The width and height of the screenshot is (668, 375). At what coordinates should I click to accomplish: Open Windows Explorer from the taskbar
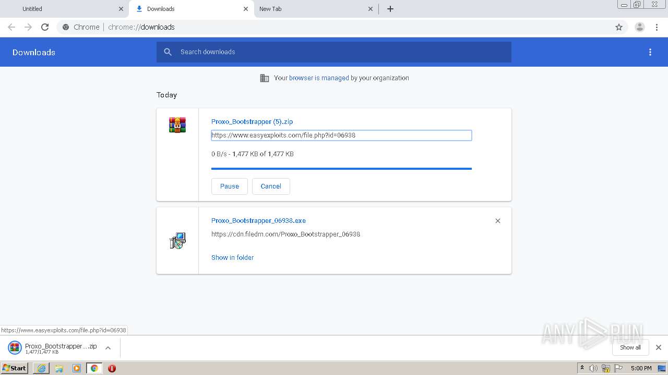59,368
